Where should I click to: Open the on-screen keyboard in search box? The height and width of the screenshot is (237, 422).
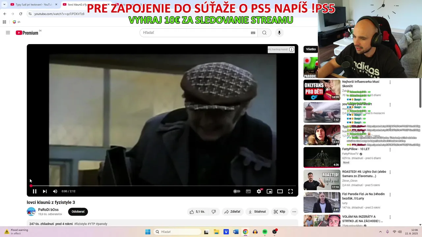pyautogui.click(x=253, y=33)
